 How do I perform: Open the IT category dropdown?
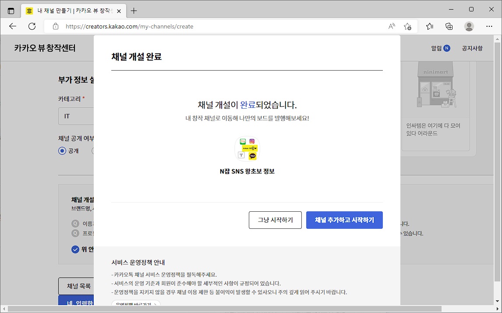tap(76, 116)
